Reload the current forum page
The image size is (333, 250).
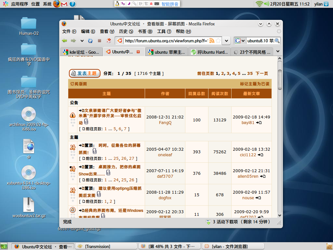coord(90,41)
